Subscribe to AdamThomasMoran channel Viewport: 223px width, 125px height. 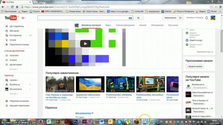(x=199, y=96)
